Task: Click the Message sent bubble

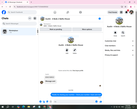Action: (x=50, y=81)
